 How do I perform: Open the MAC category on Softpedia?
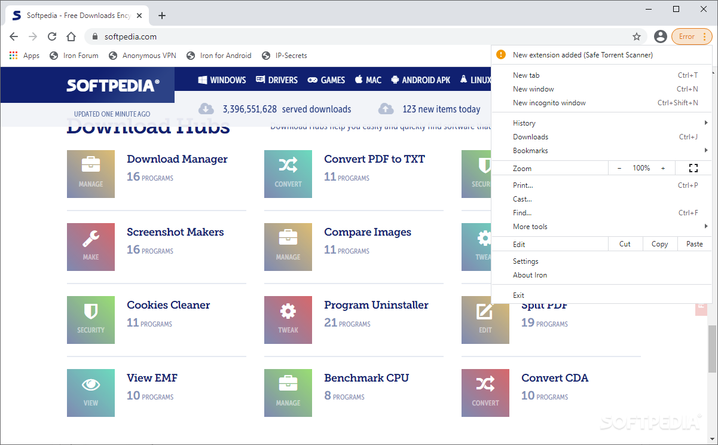click(x=368, y=80)
